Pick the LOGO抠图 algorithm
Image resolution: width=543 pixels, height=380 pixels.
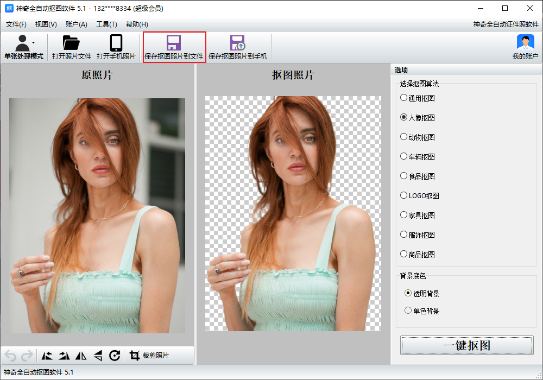(x=403, y=196)
